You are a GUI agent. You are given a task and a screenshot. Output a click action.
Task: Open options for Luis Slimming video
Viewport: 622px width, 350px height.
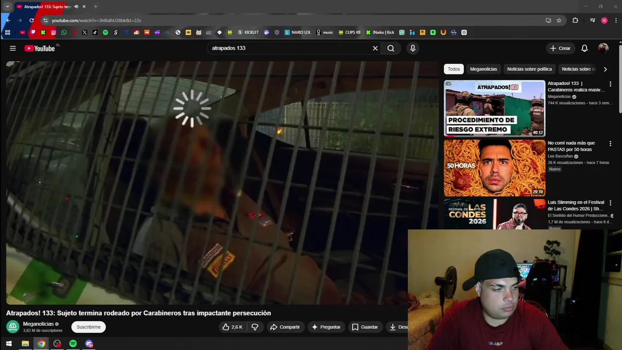point(610,203)
